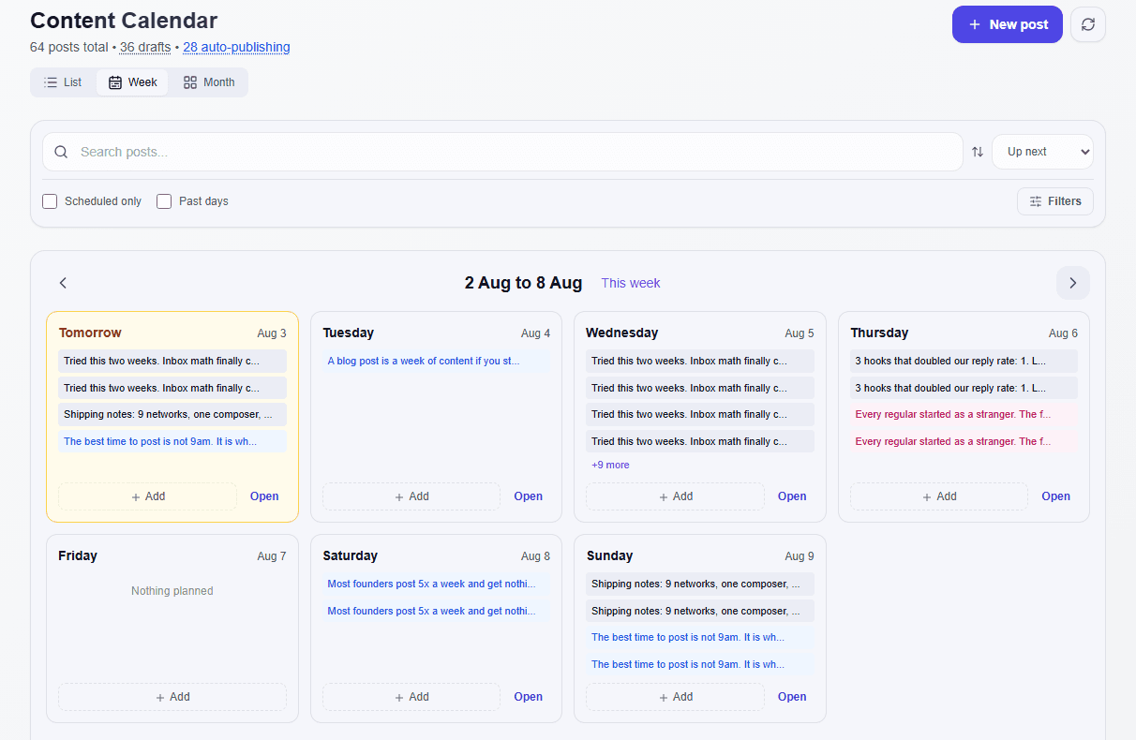Focus the Search posts field
This screenshot has width=1136, height=740.
pyautogui.click(x=502, y=152)
